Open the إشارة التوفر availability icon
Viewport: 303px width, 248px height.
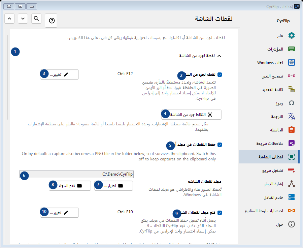(x=292, y=184)
